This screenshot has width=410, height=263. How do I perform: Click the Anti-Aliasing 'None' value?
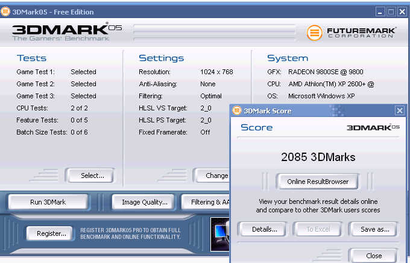[x=208, y=84]
